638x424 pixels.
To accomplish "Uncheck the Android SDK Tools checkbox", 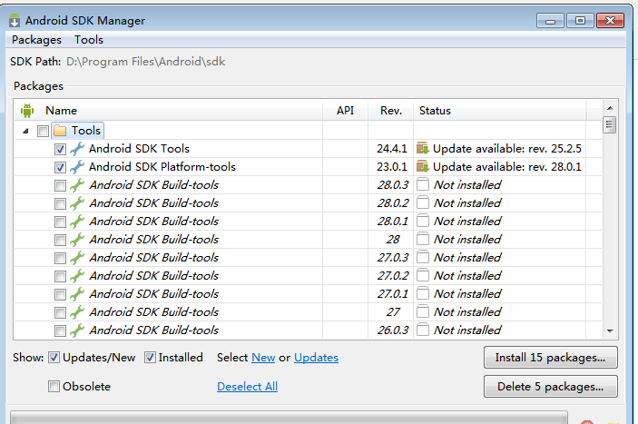I will (60, 149).
